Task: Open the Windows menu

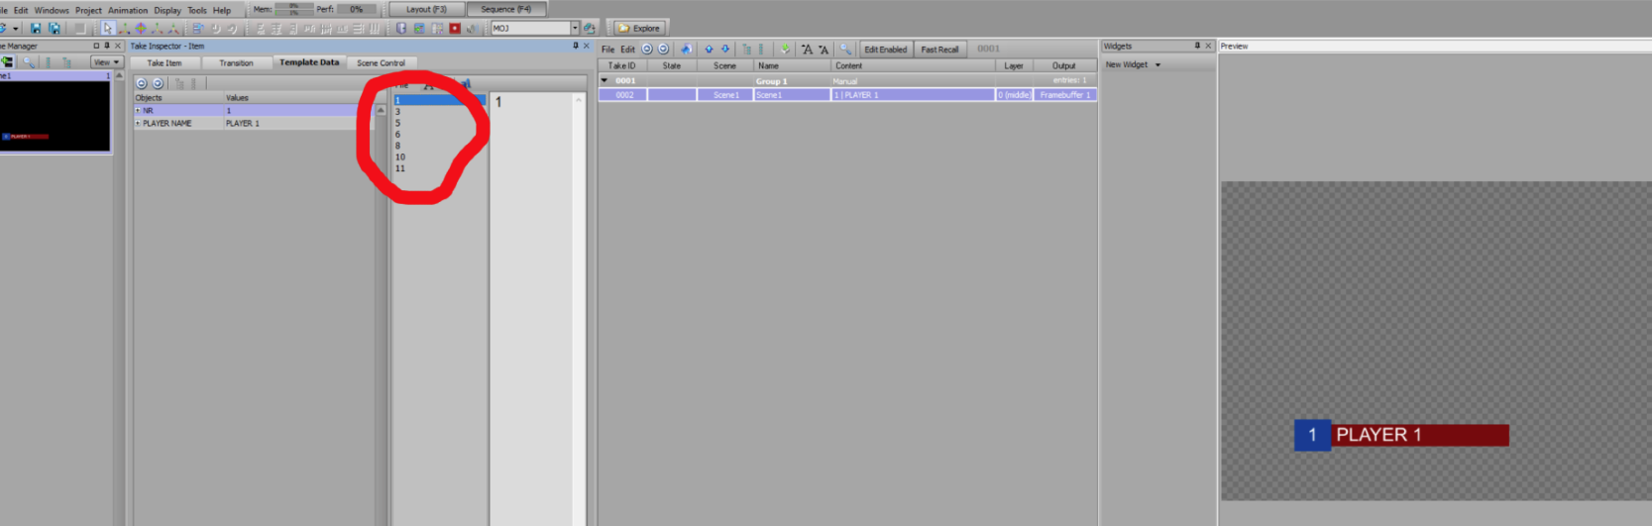Action: click(52, 10)
